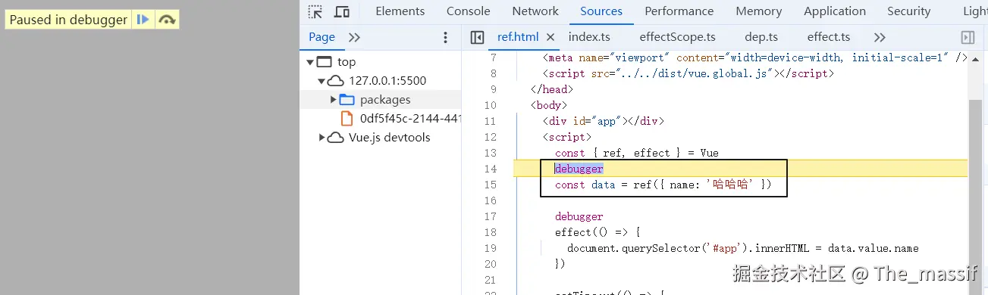This screenshot has height=295, width=988.
Task: Switch to ref.html file tab
Action: coord(518,37)
